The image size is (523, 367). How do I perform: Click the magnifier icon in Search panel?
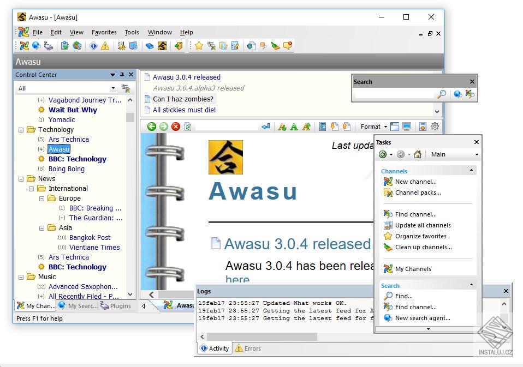442,94
